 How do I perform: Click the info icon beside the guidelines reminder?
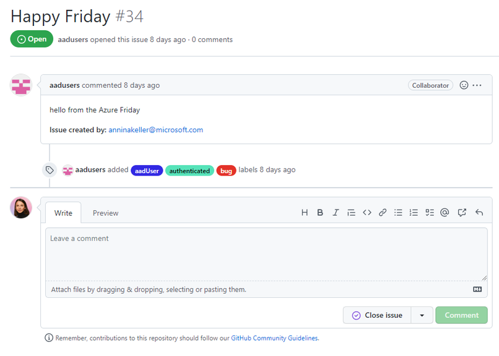click(x=49, y=338)
